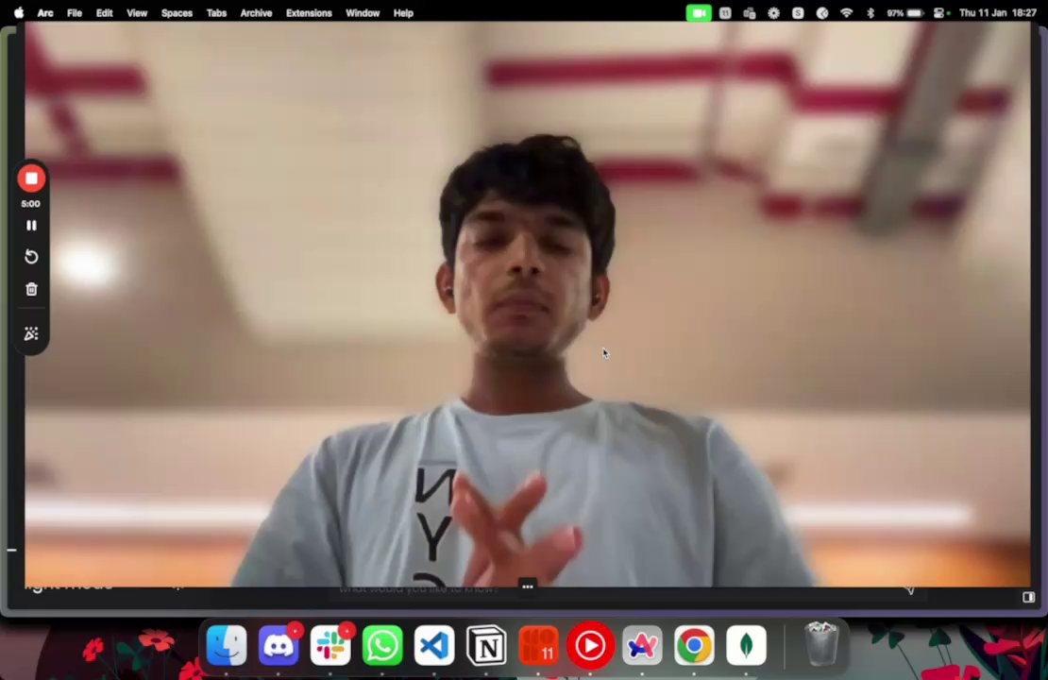The width and height of the screenshot is (1048, 680).
Task: Restart the recording with the circular arrow
Action: (31, 257)
